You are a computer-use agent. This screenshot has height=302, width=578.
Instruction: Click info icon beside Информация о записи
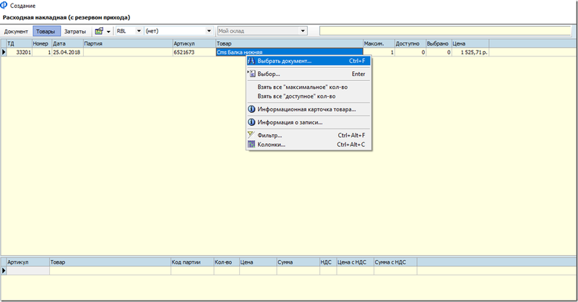[251, 122]
